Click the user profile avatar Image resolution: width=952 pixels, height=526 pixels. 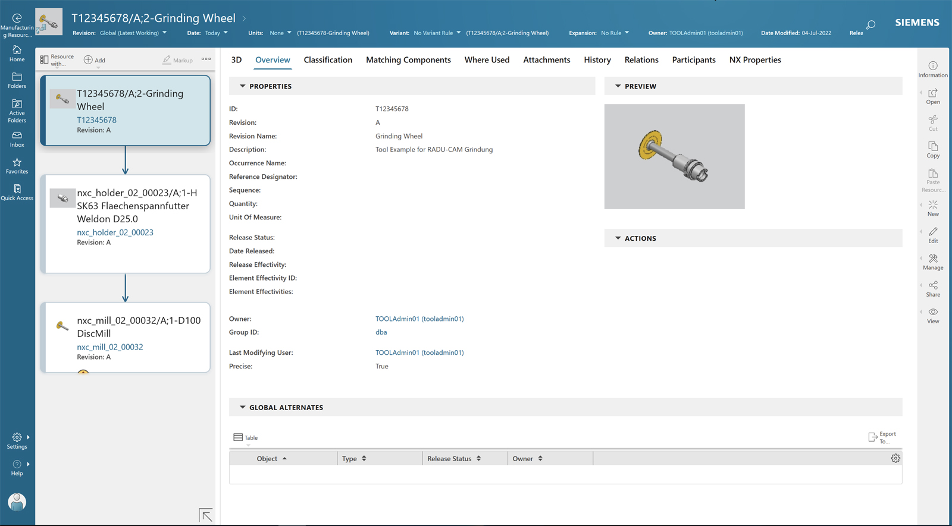(x=17, y=502)
